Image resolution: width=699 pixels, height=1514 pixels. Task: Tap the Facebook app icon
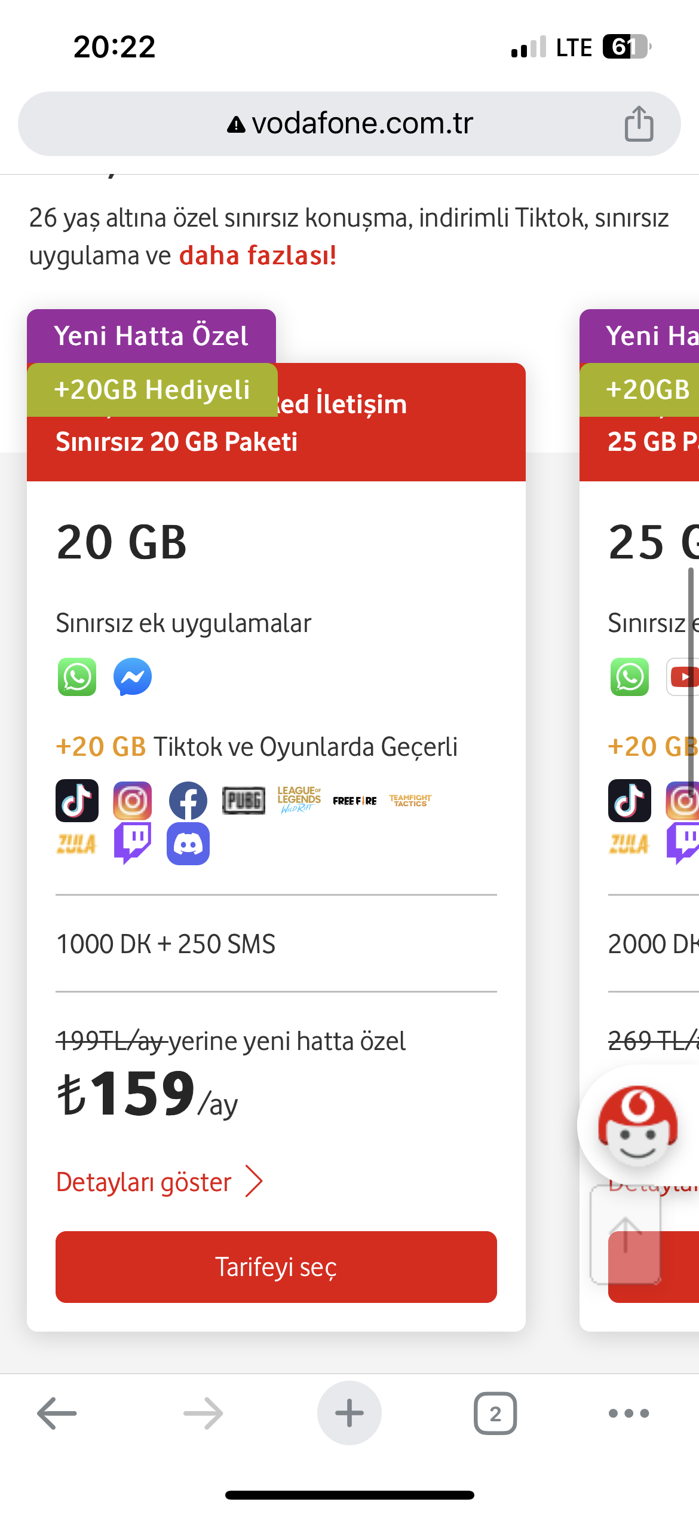(x=188, y=800)
